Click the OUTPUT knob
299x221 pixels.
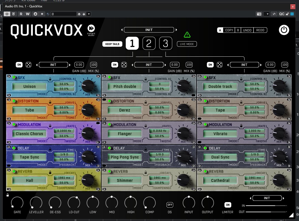tap(208, 203)
